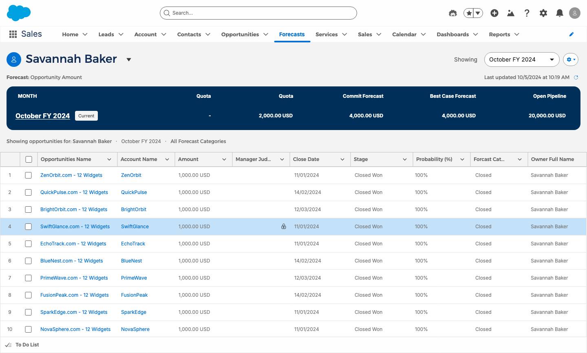This screenshot has height=353, width=587.
Task: Switch to the Calendar tab
Action: coord(404,34)
